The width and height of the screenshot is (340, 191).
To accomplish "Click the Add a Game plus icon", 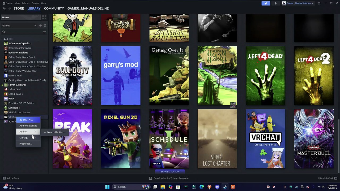I will 4,178.
